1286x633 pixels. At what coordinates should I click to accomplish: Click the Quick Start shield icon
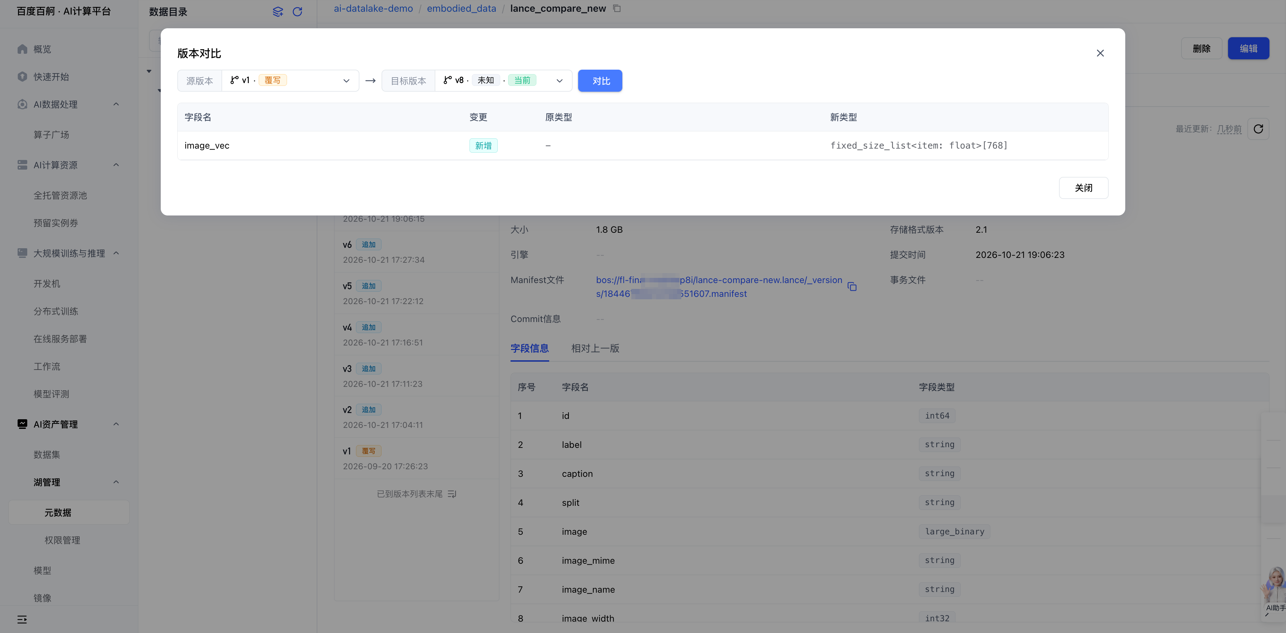coord(22,77)
